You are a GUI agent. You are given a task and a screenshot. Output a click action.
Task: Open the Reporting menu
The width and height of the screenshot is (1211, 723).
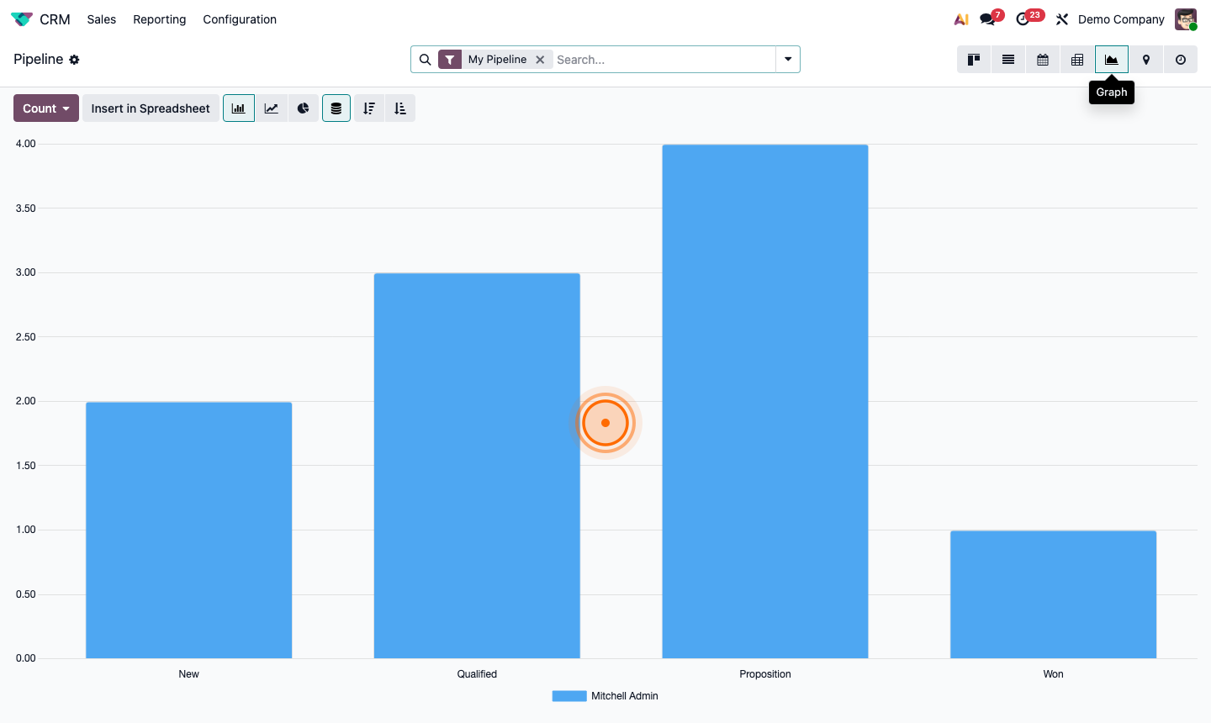159,18
